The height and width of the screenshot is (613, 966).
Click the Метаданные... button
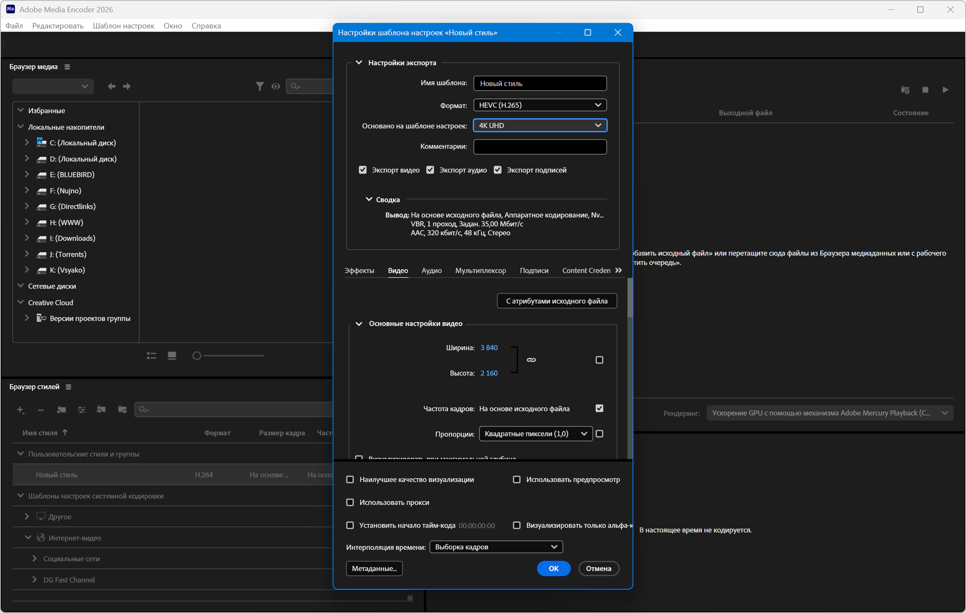[375, 568]
